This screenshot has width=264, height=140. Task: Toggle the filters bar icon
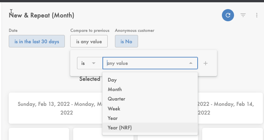point(243,15)
